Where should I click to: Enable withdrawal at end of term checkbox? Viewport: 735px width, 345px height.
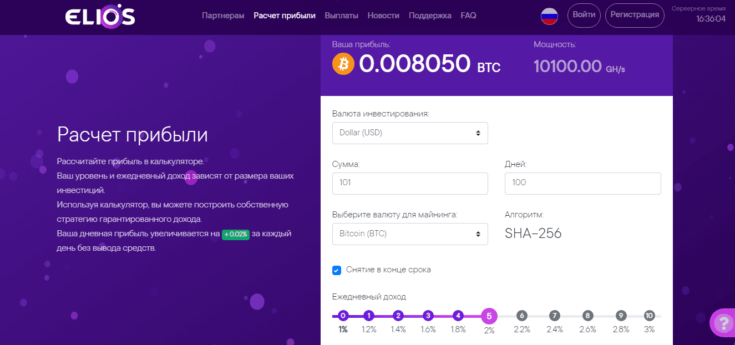tap(336, 270)
